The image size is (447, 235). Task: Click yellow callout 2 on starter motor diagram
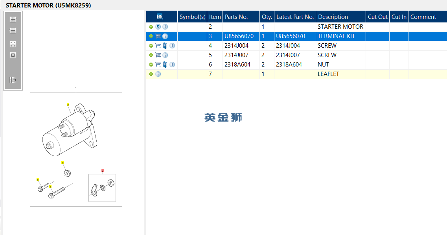(68, 105)
